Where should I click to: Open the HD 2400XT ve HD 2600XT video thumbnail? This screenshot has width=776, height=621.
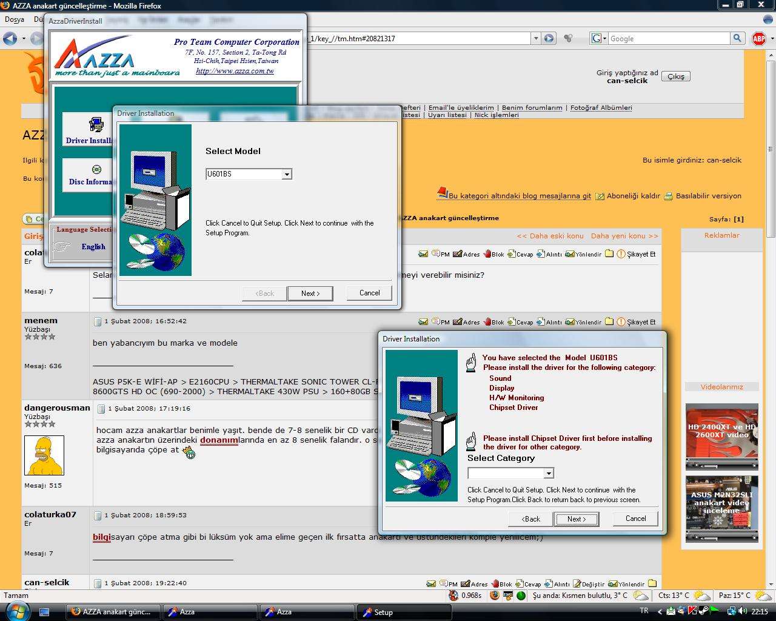coord(721,437)
